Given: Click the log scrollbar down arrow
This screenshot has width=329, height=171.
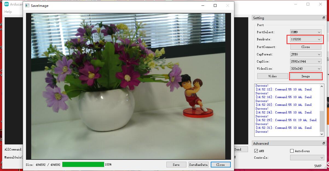Looking at the screenshot, I should click(x=322, y=134).
